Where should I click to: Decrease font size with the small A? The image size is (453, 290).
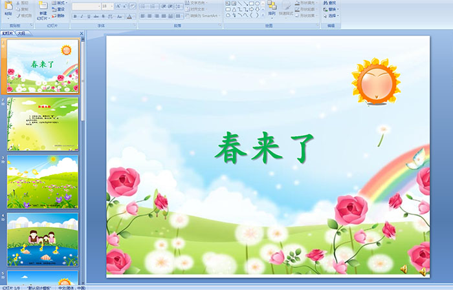pos(125,6)
